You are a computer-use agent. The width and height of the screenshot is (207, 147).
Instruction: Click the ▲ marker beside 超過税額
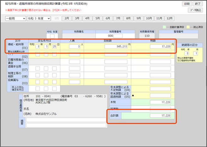tap(133, 95)
